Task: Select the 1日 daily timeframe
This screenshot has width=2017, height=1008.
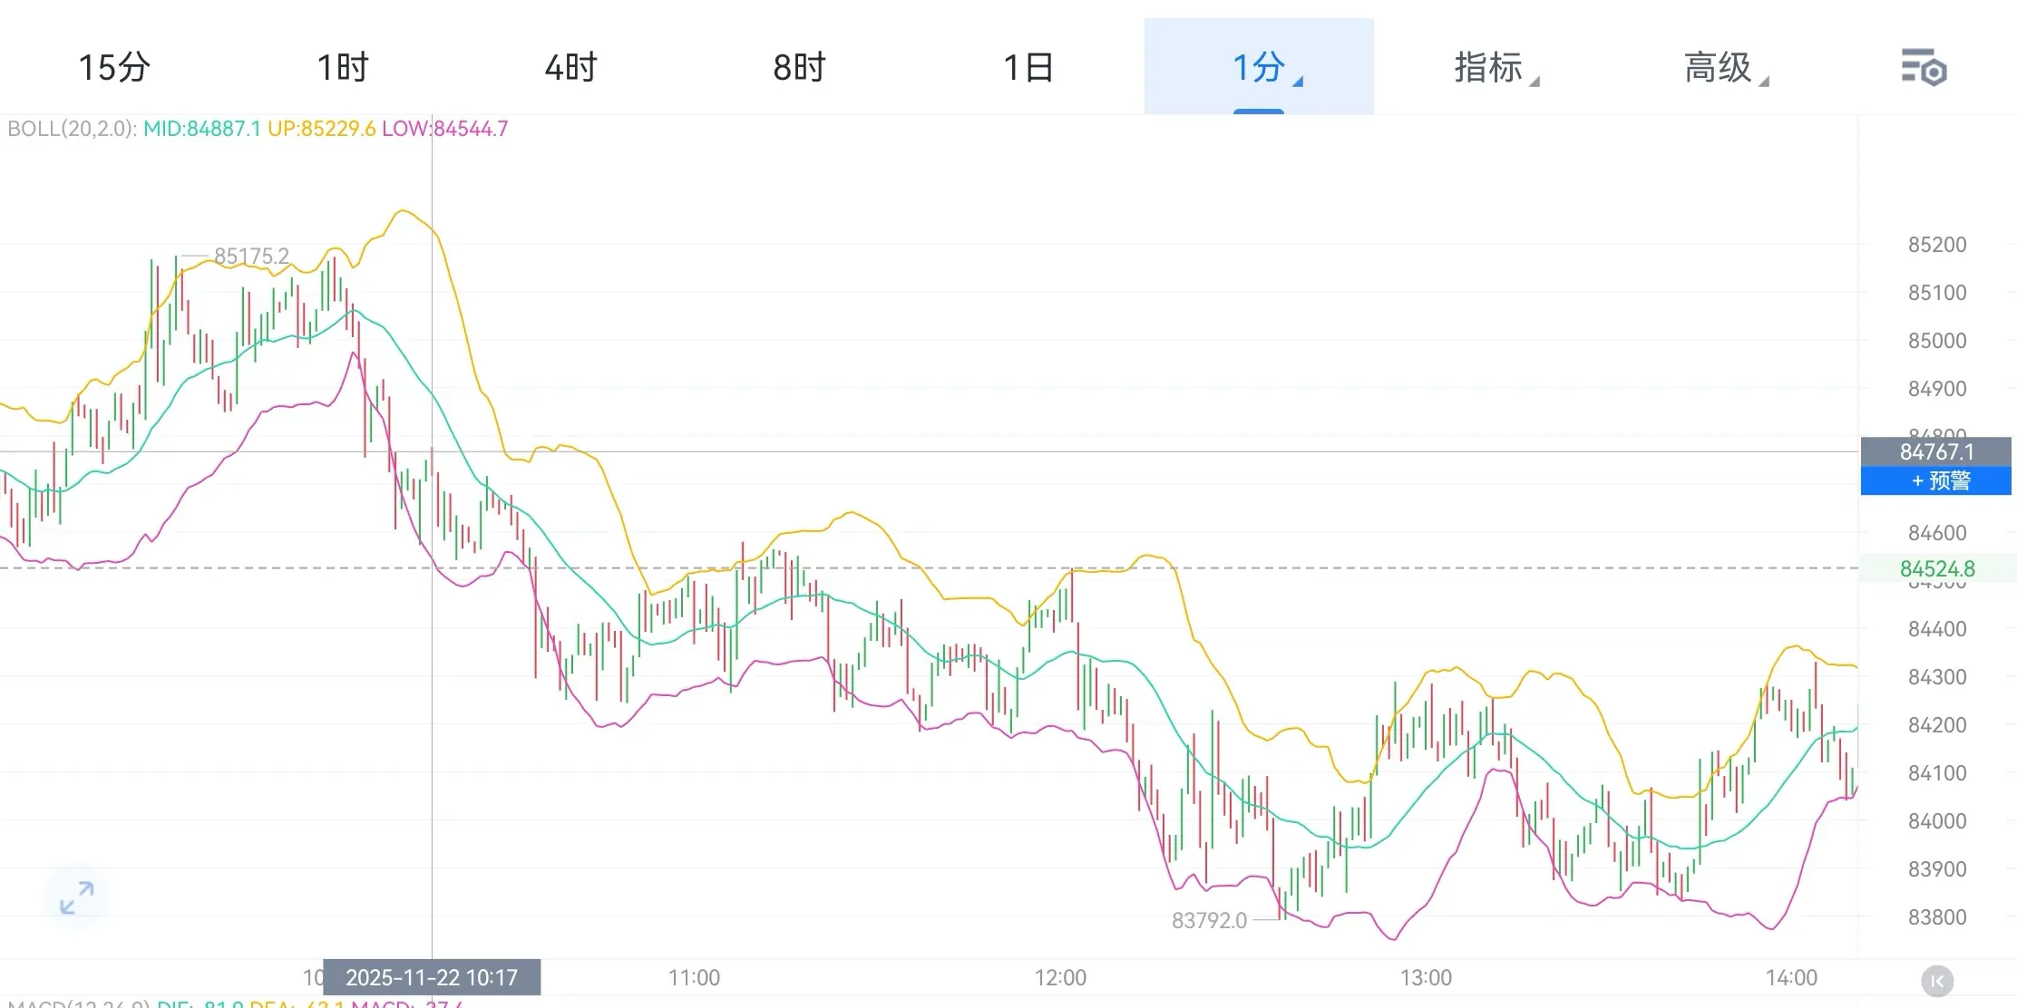Action: 1028,68
